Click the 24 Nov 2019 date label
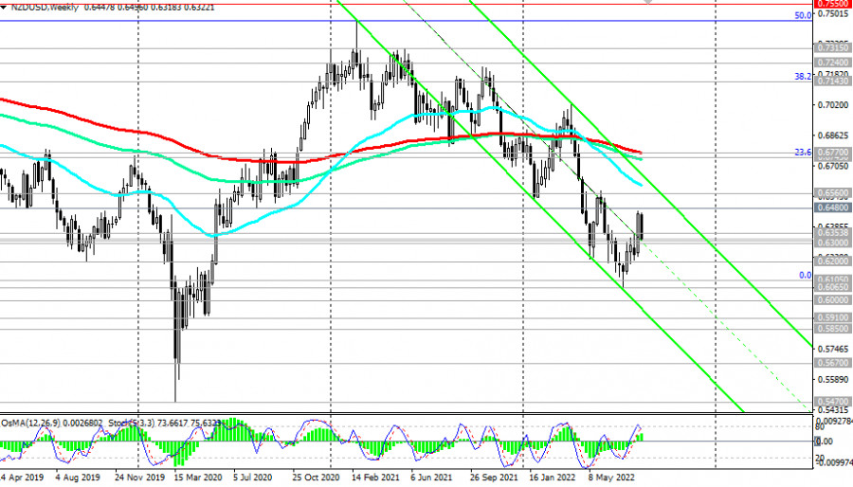Image resolution: width=853 pixels, height=487 pixels. pyautogui.click(x=139, y=478)
